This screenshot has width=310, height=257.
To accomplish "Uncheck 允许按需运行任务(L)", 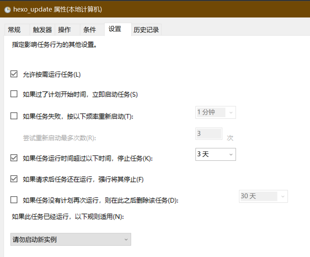I will click(x=14, y=74).
